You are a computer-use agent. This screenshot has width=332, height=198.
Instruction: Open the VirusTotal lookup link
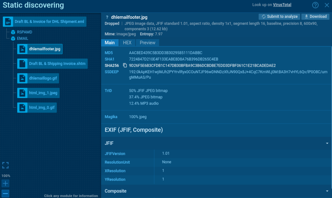282,5
